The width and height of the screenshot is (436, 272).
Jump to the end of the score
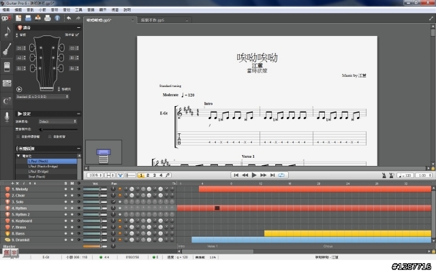tap(272, 175)
